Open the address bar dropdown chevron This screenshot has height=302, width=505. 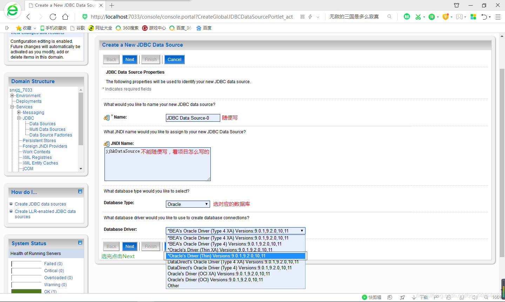(318, 17)
